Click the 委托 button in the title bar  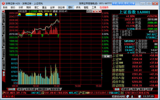(x=126, y=3)
